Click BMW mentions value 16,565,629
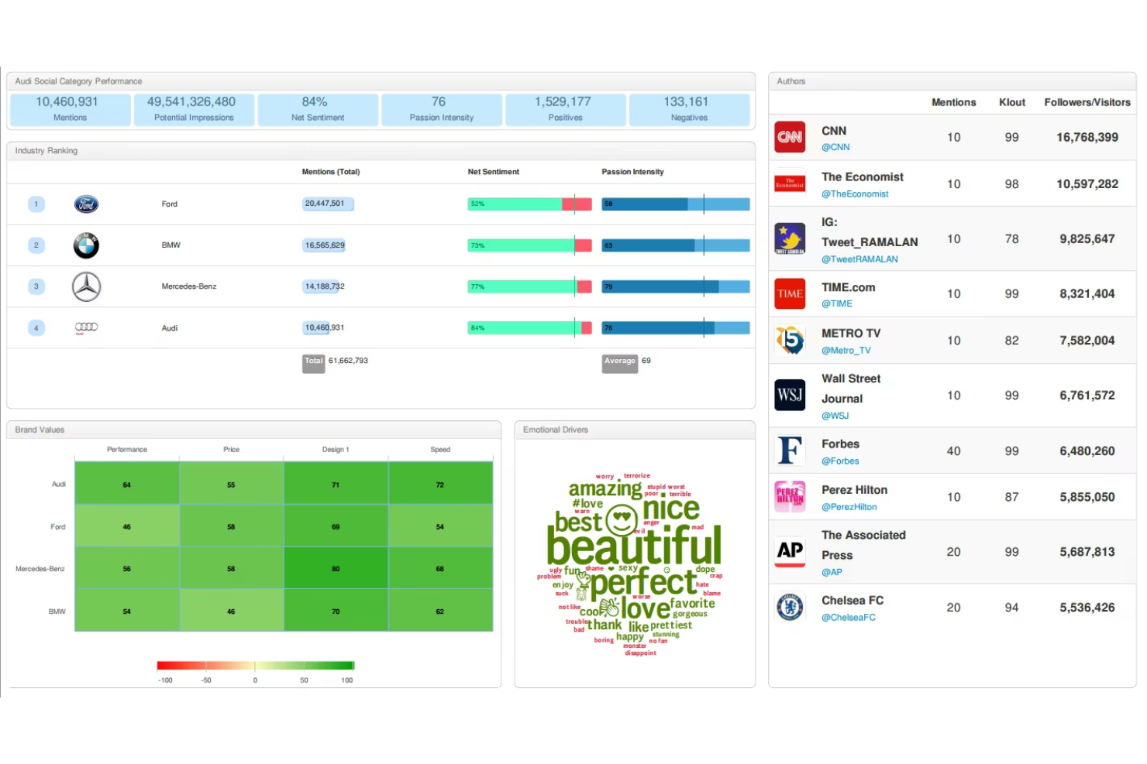1147x764 pixels. point(324,245)
